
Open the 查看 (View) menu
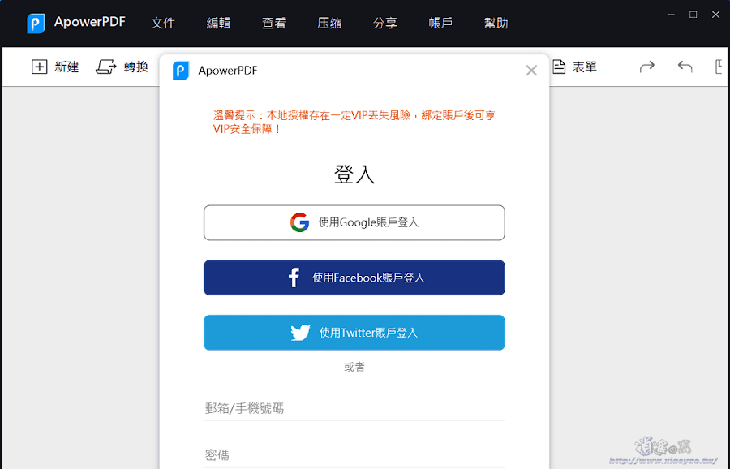pos(273,23)
